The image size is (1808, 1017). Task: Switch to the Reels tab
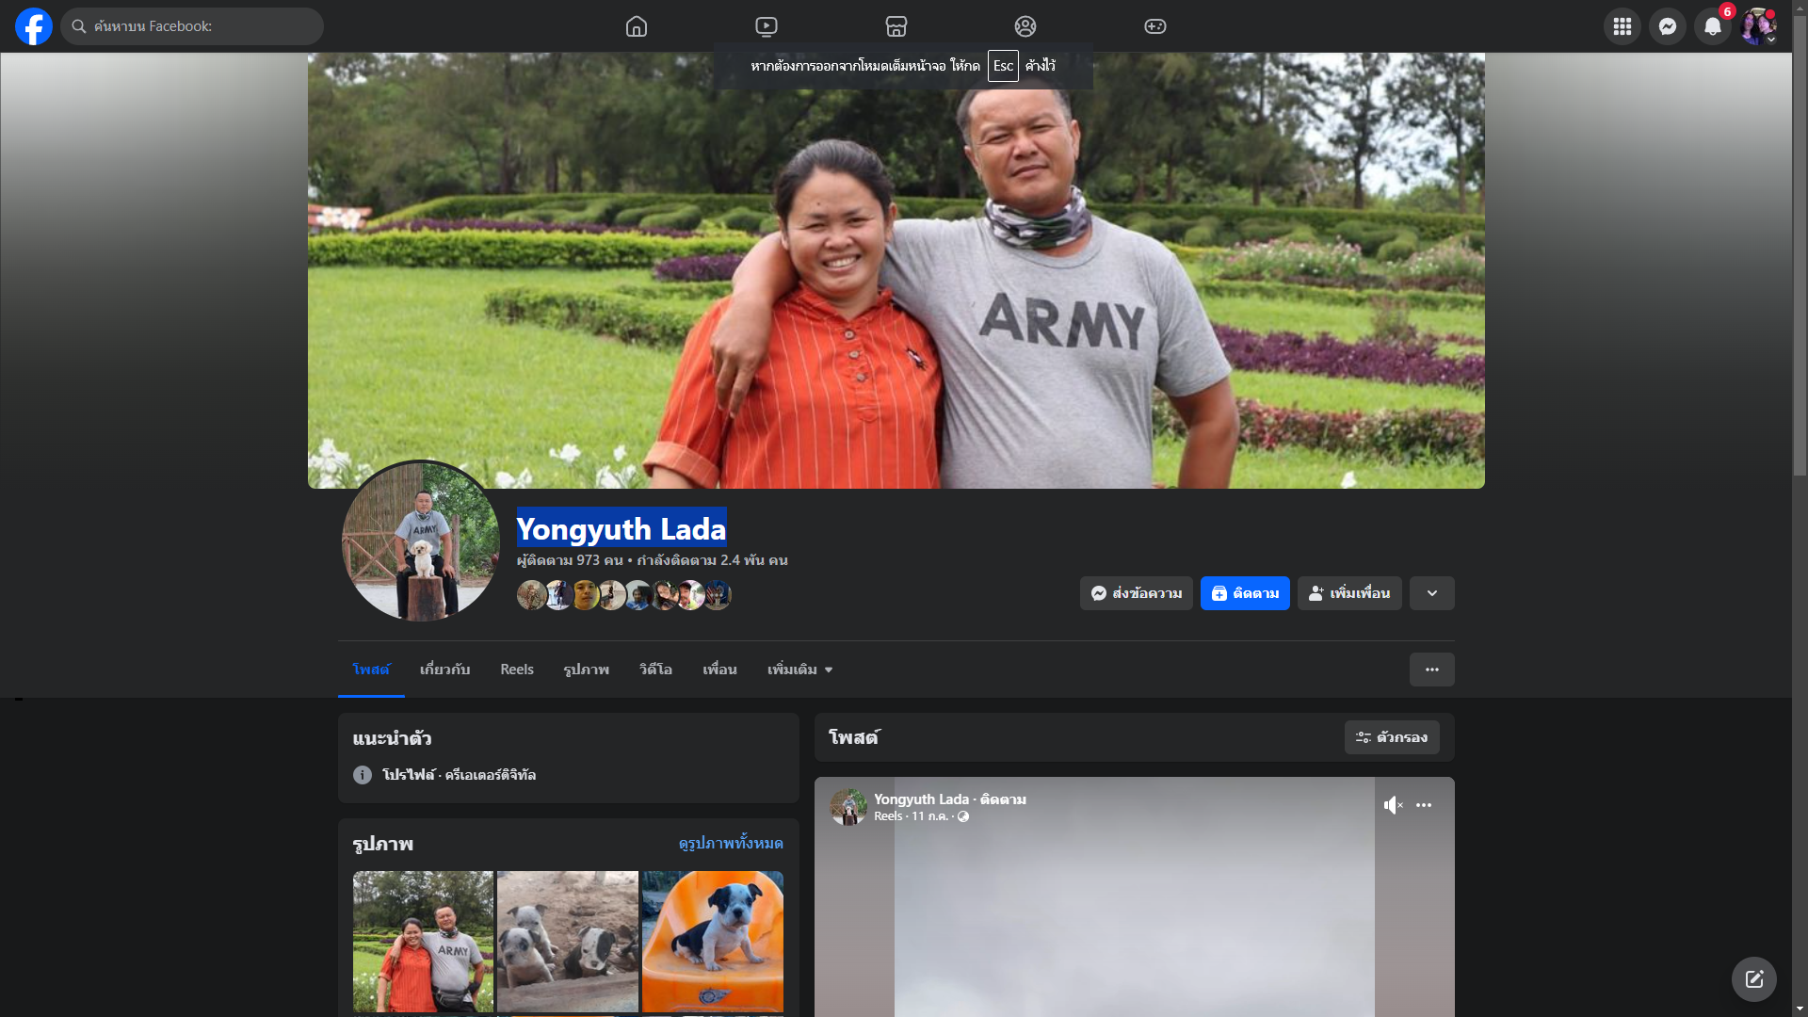click(x=516, y=670)
